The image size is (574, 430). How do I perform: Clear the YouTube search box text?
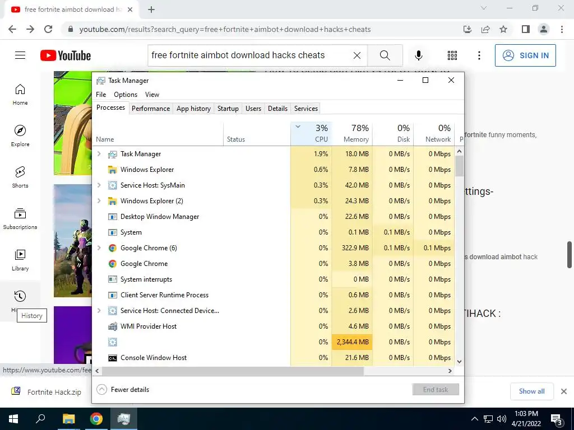(357, 55)
